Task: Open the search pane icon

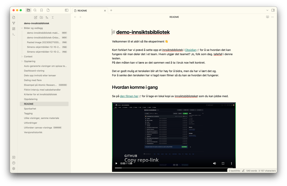Action: click(x=35, y=10)
